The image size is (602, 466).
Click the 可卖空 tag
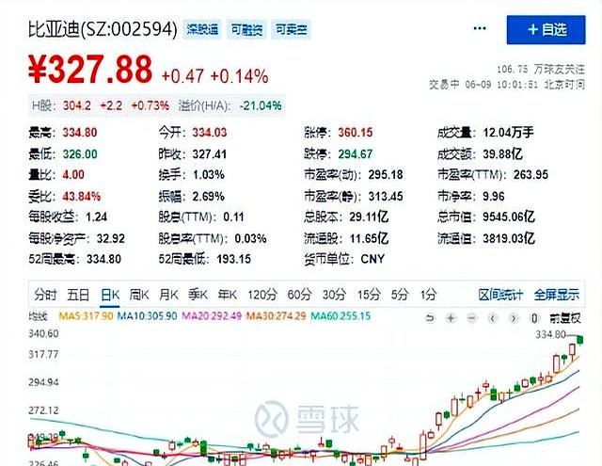[x=291, y=29]
